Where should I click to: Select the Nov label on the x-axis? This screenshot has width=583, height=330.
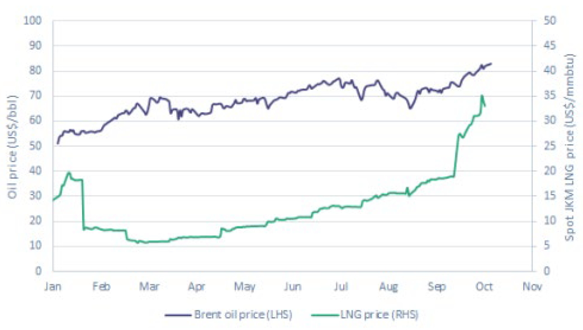click(532, 287)
